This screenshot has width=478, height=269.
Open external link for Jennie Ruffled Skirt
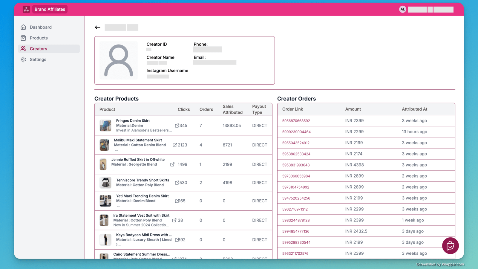coord(172,164)
